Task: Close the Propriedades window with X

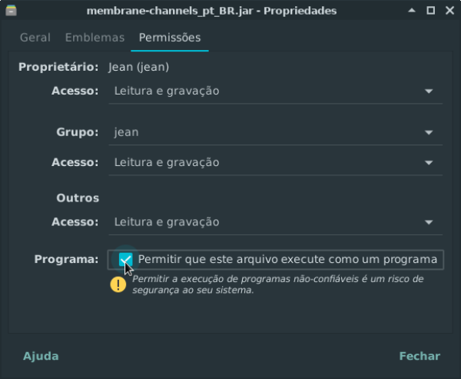Action: click(x=449, y=10)
